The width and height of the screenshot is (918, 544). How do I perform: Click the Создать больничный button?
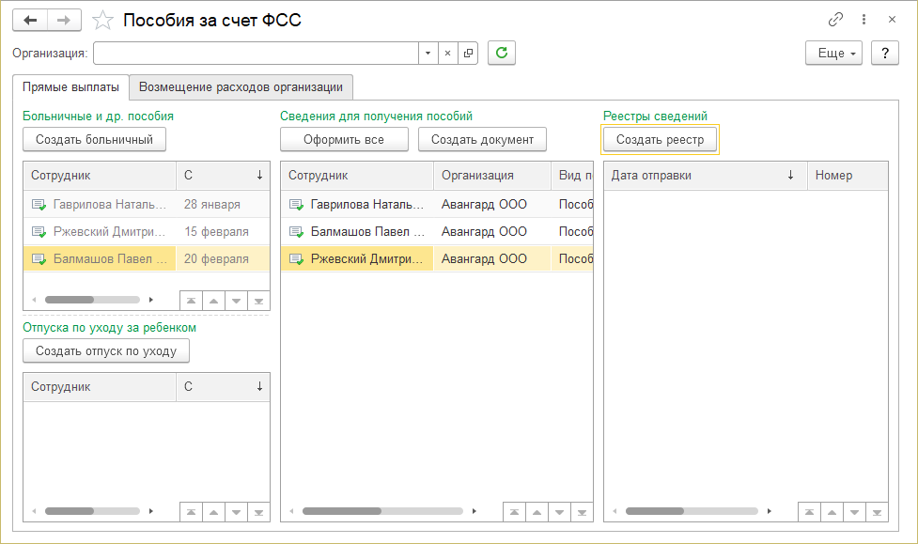click(94, 140)
